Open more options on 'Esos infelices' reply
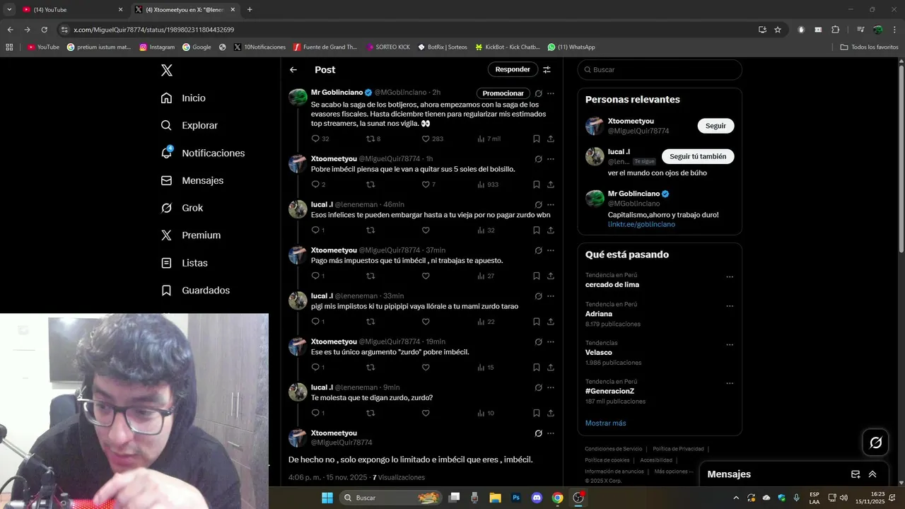 (551, 204)
